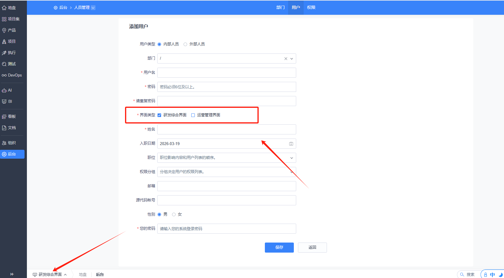Image resolution: width=504 pixels, height=278 pixels.
Task: Expand the 人员管理 dropdown in breadcrumb
Action: 93,8
